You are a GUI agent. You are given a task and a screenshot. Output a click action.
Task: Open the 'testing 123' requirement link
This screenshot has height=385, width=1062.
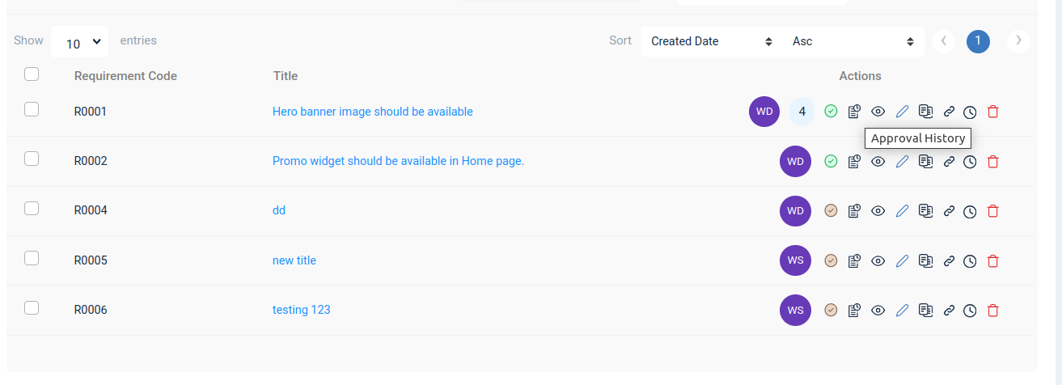302,310
